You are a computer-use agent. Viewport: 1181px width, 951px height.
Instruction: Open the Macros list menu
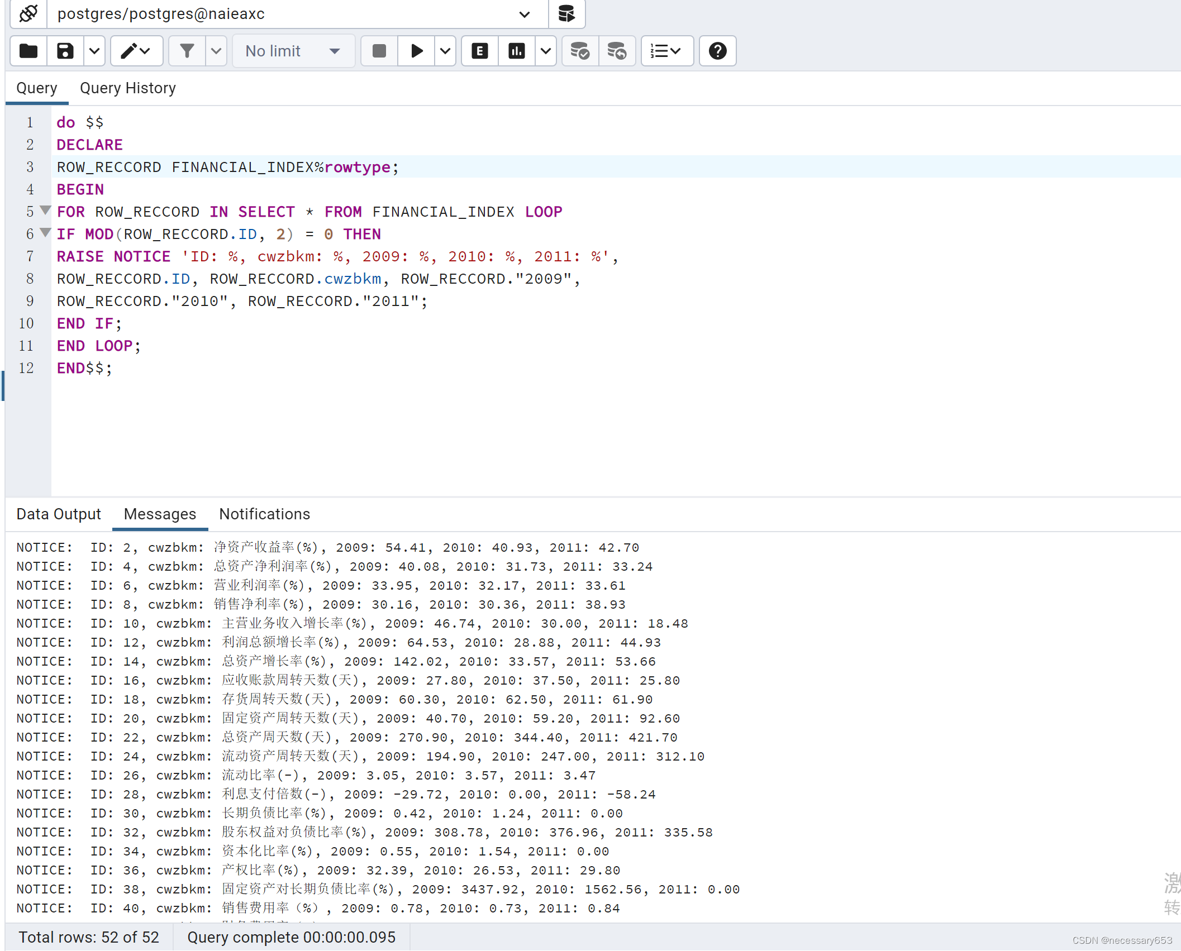point(667,51)
